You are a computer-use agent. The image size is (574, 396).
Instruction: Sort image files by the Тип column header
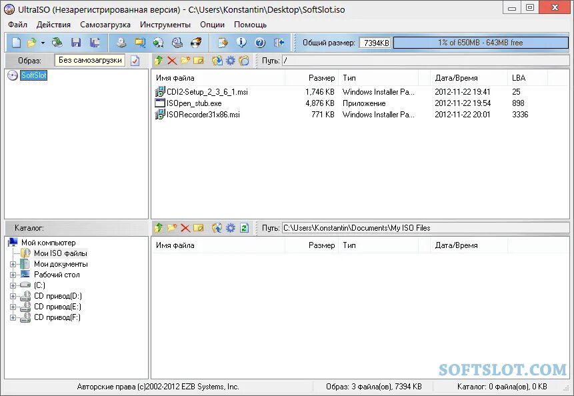tap(378, 78)
